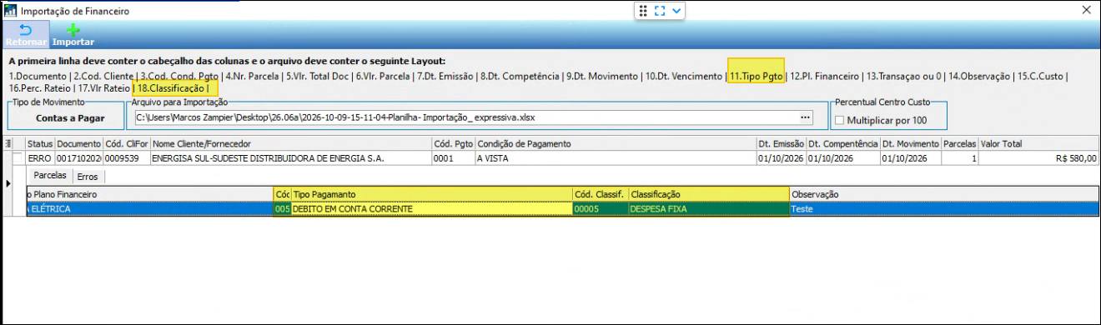Grab the dotted grip icon of the floating toolbar
This screenshot has height=325, width=1101.
point(643,10)
